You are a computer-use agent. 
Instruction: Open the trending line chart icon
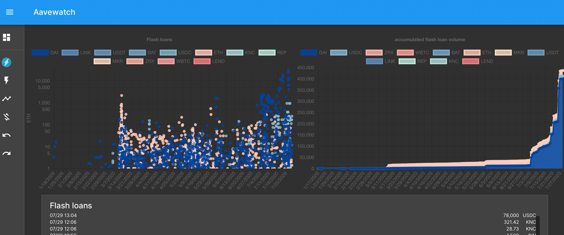point(7,99)
